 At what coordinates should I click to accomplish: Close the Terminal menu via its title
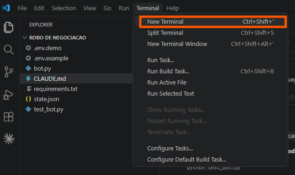pyautogui.click(x=148, y=8)
